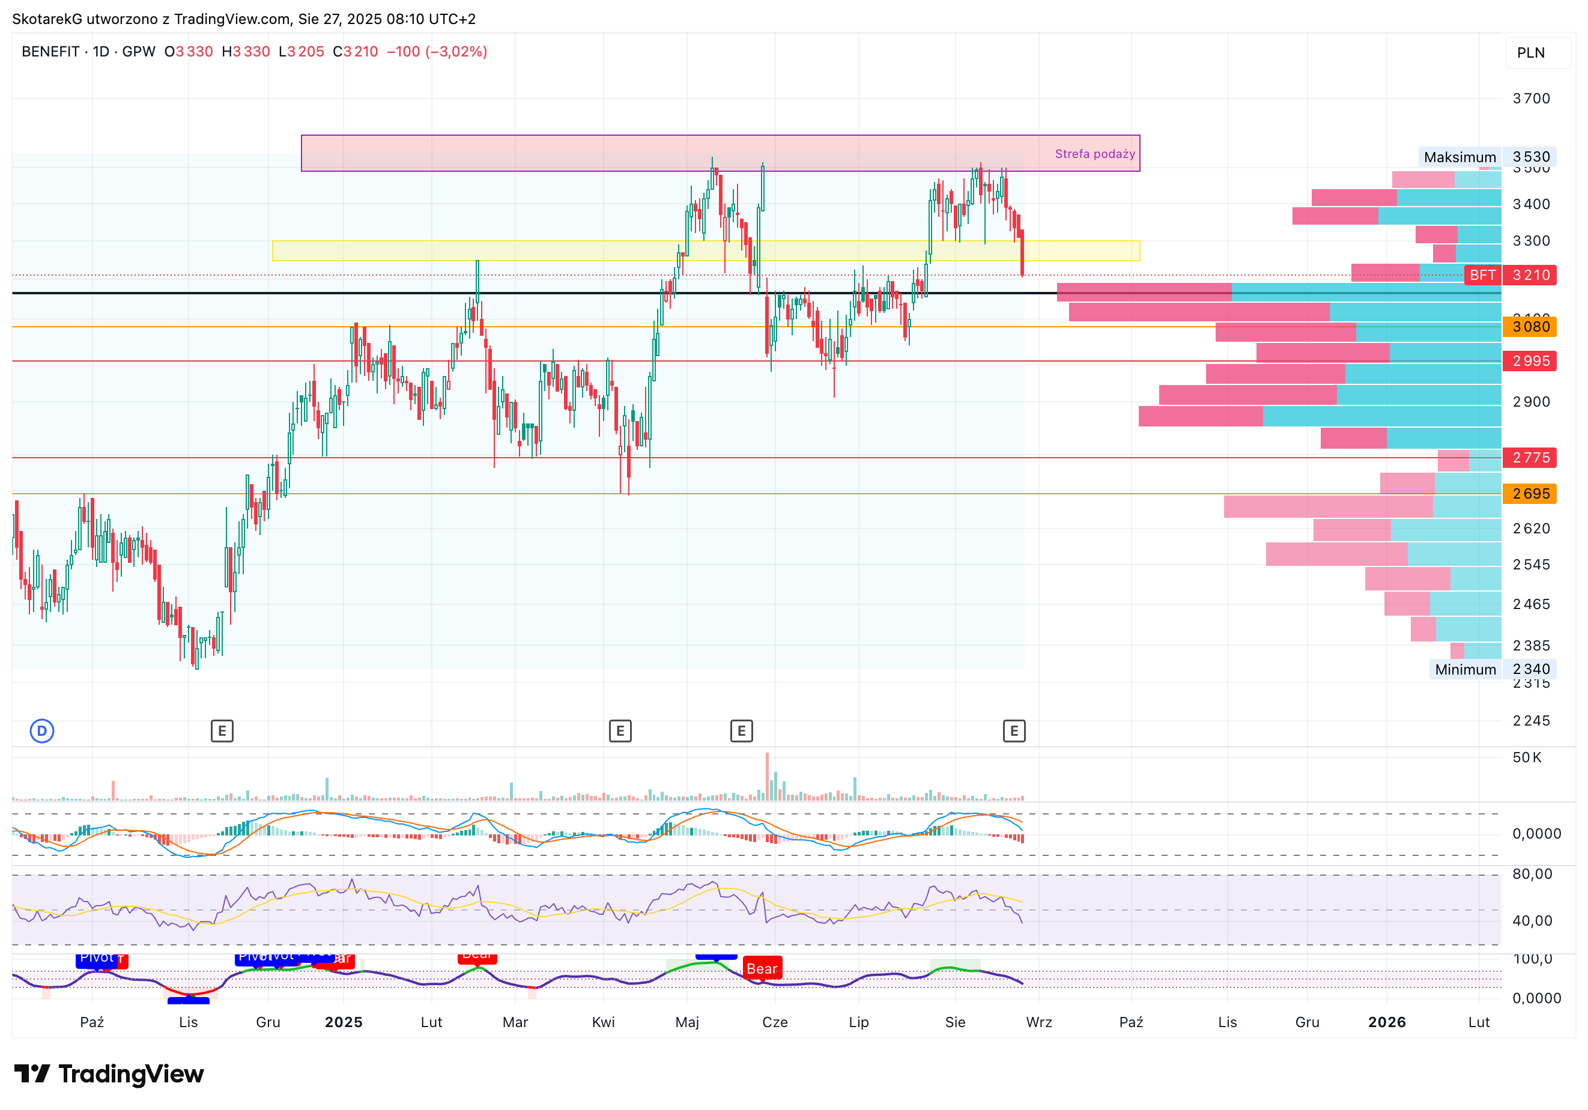Click the 100,0 oscillator scale label
This screenshot has width=1588, height=1110.
1532,959
